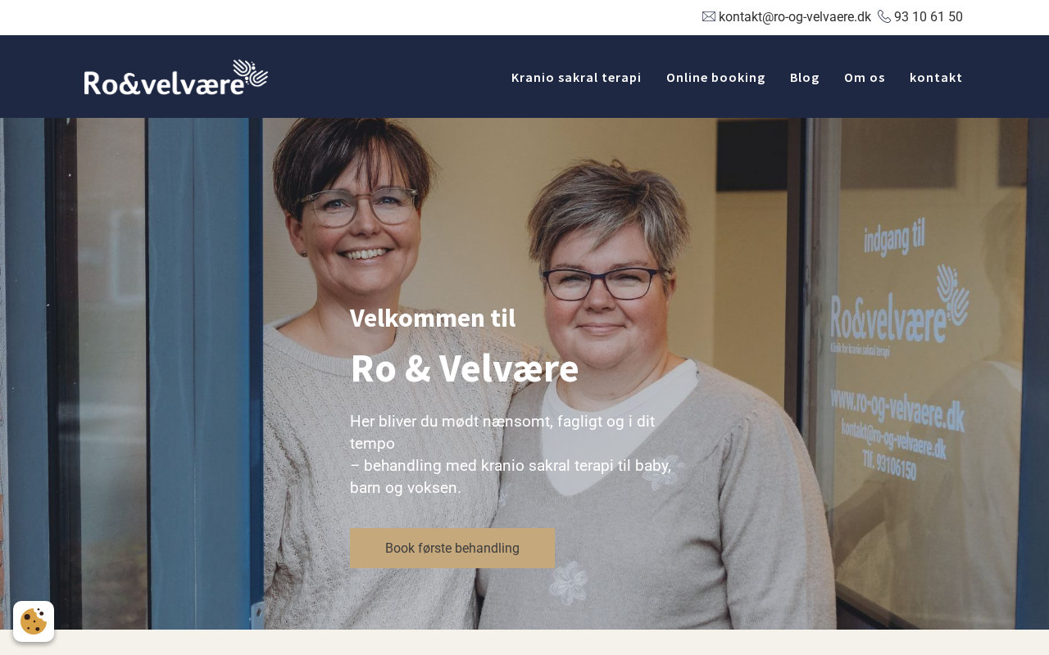Open Kranio sakral terapi menu

tap(576, 77)
